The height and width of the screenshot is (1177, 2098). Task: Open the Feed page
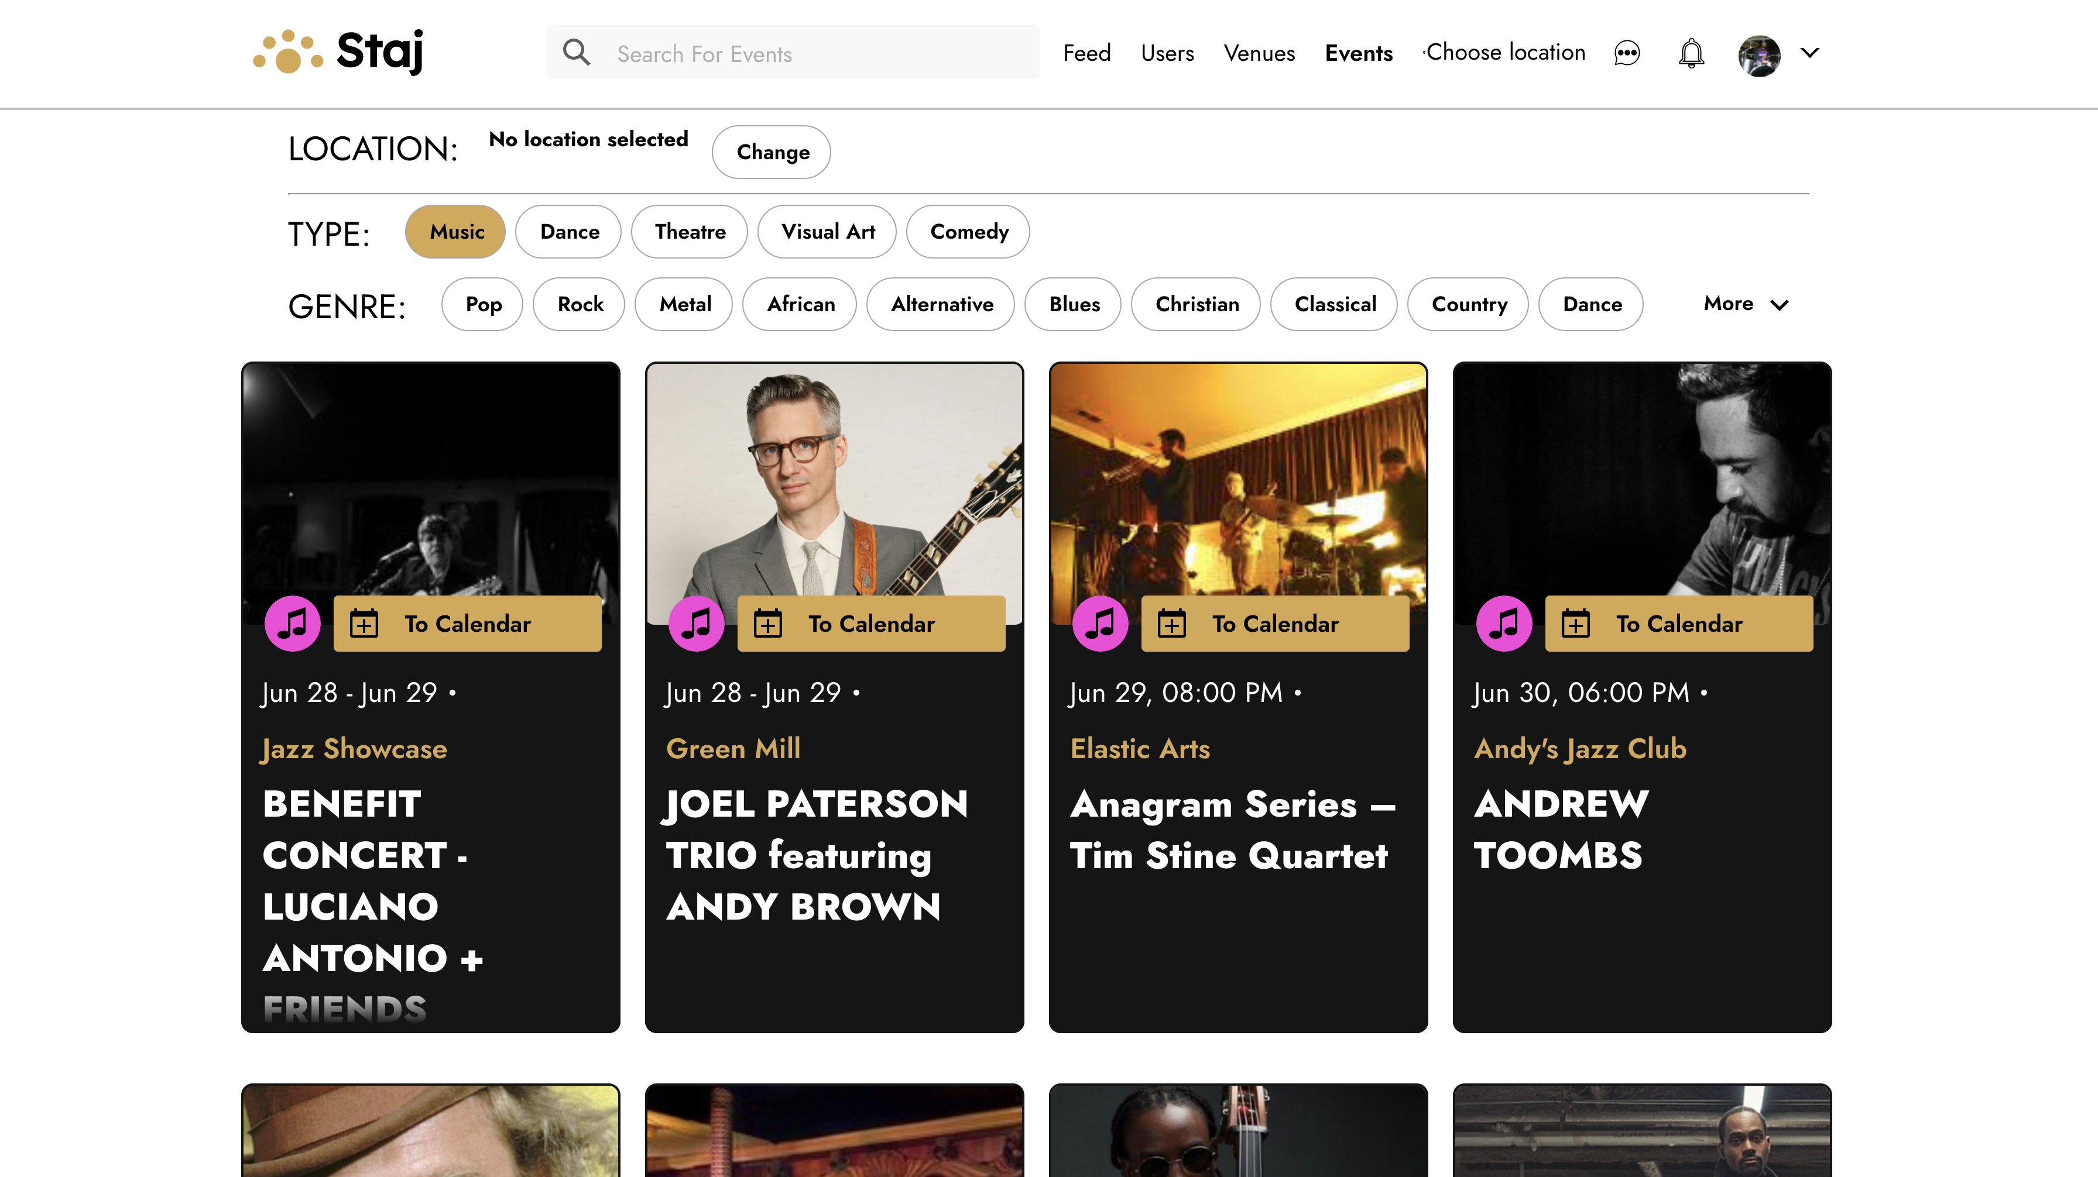coord(1086,53)
